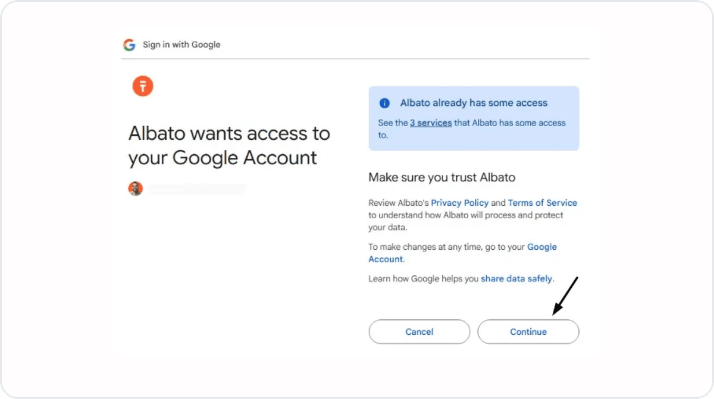
Task: Select the user profile avatar picture
Action: pyautogui.click(x=136, y=189)
